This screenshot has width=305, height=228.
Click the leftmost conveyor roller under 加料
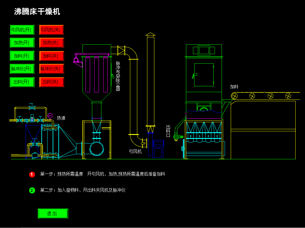pyautogui.click(x=235, y=96)
